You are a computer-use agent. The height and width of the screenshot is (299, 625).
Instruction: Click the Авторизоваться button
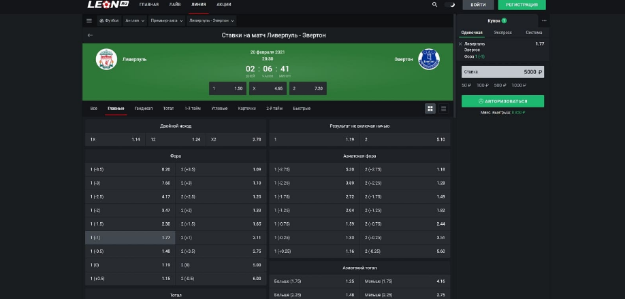click(502, 101)
